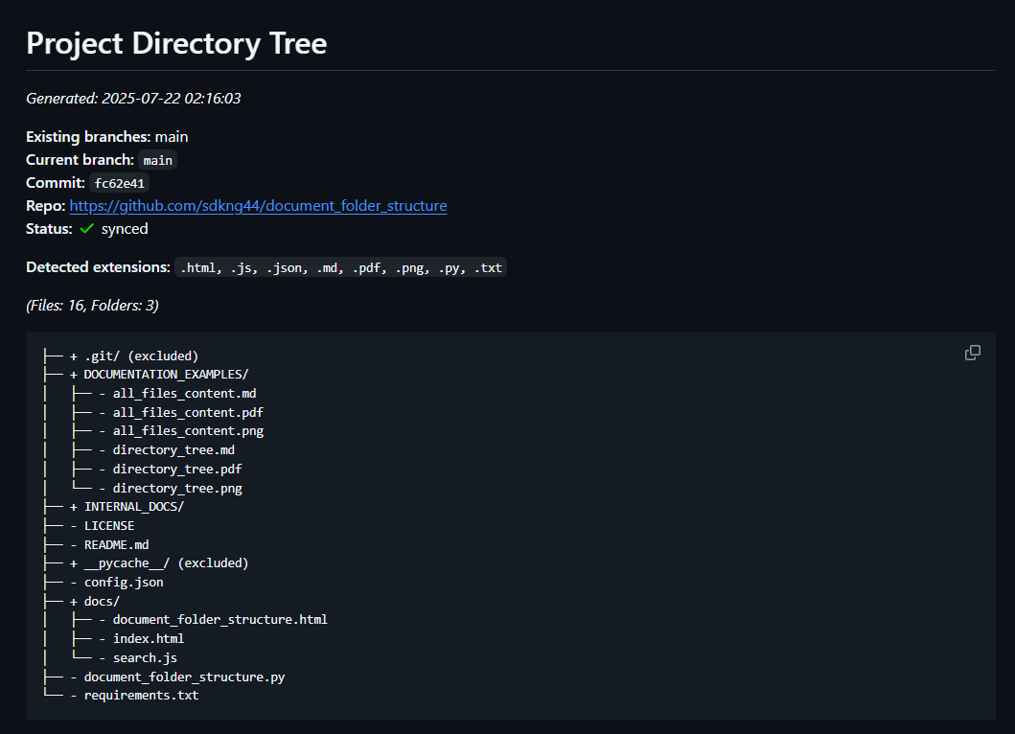
Task: Select config.json in the tree
Action: point(124,582)
